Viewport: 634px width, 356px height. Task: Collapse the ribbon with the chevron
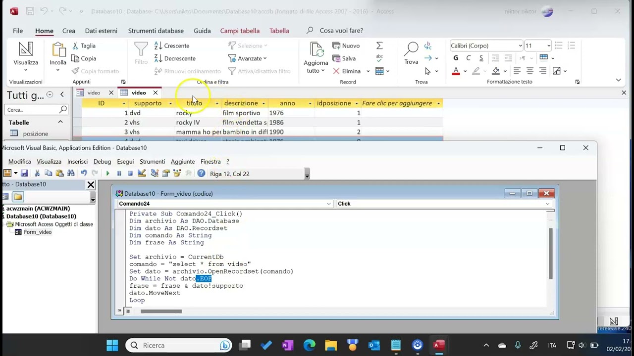[618, 80]
